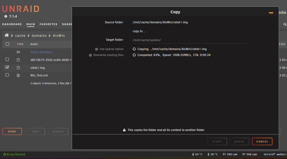The width and height of the screenshot is (287, 159).
Task: Click the info icon beside version 7.1.4
Action: tap(6, 16)
